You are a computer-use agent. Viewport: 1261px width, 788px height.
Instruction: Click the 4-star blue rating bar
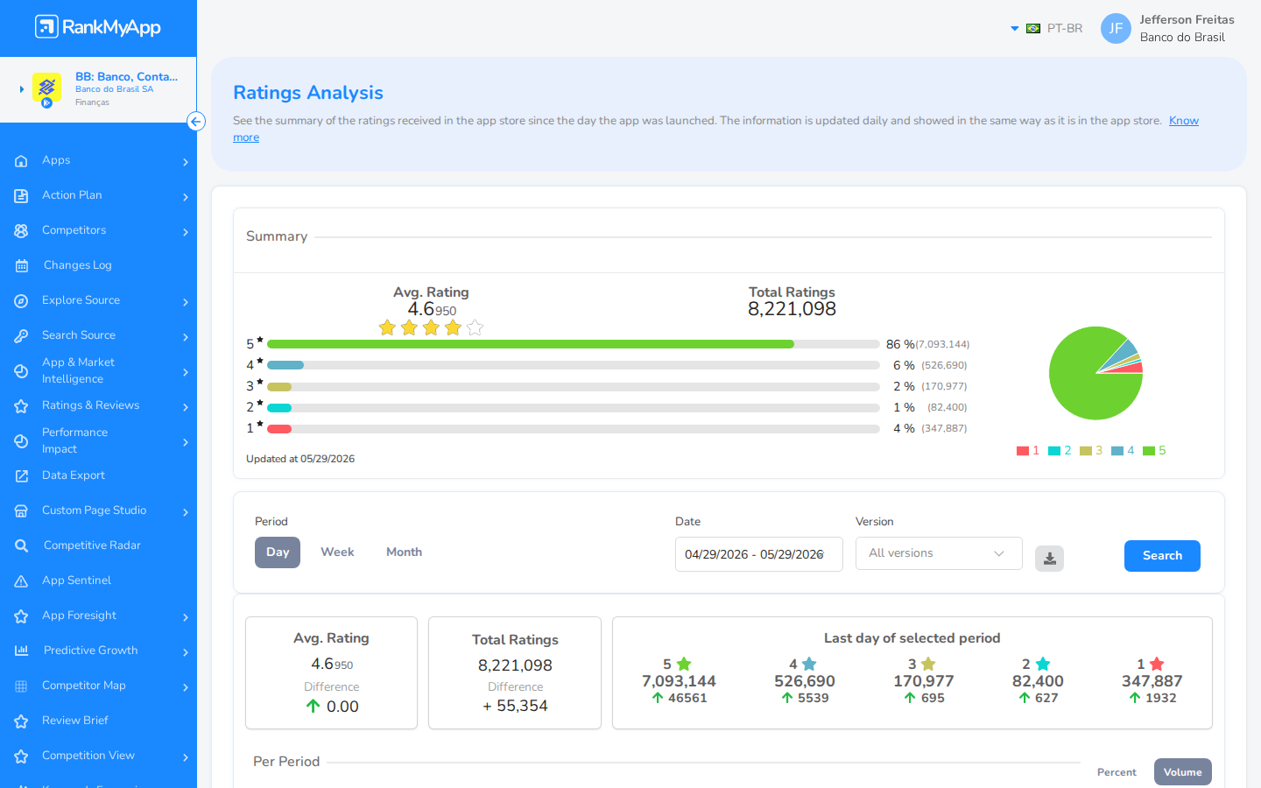(285, 365)
